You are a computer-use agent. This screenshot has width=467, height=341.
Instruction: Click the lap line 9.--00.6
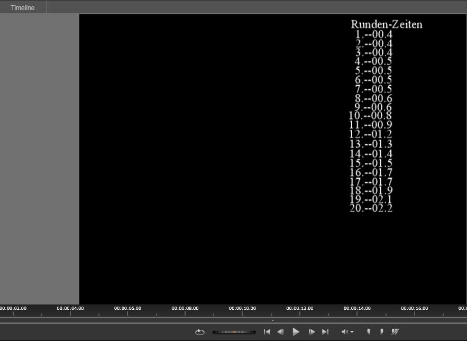pyautogui.click(x=373, y=107)
